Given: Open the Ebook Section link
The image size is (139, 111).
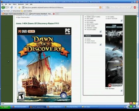Looking at the screenshot, I should click(x=112, y=18).
